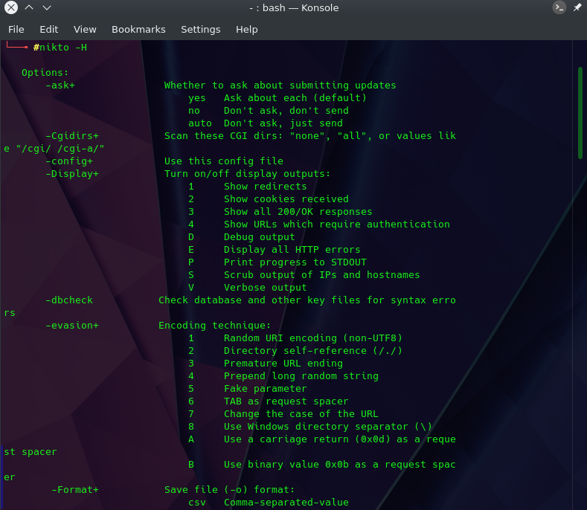Click the '-config+' option text

[x=69, y=161]
